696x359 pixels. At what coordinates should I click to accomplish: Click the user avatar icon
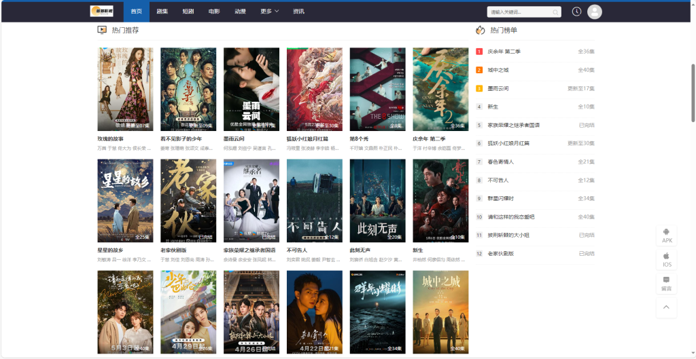point(594,12)
